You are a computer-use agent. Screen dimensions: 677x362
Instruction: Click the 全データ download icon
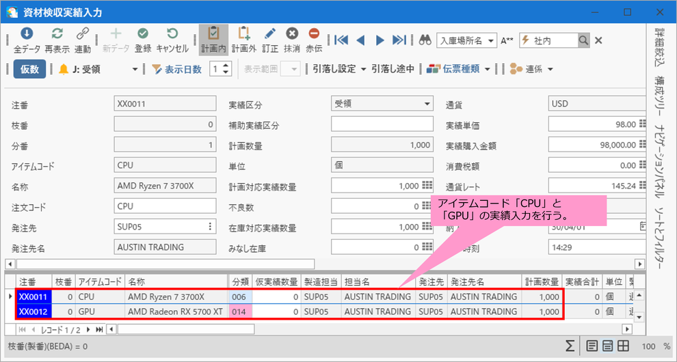pos(27,34)
